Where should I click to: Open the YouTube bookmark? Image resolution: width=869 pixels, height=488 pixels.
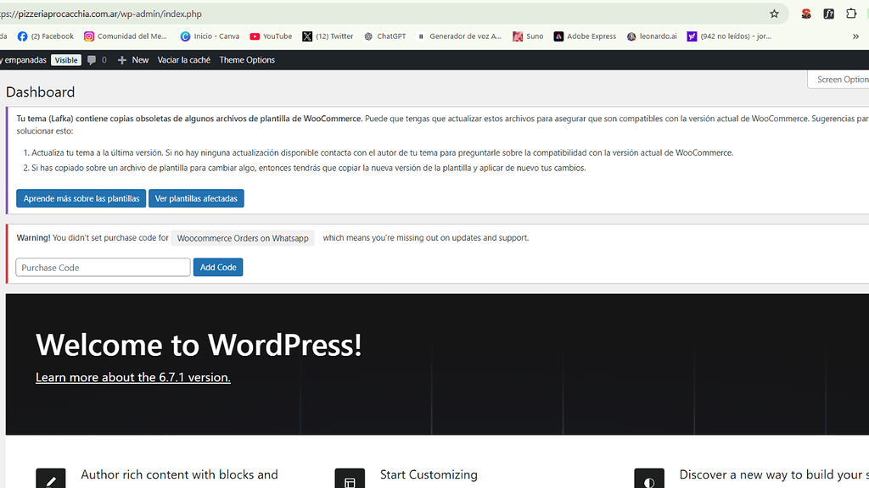point(271,36)
